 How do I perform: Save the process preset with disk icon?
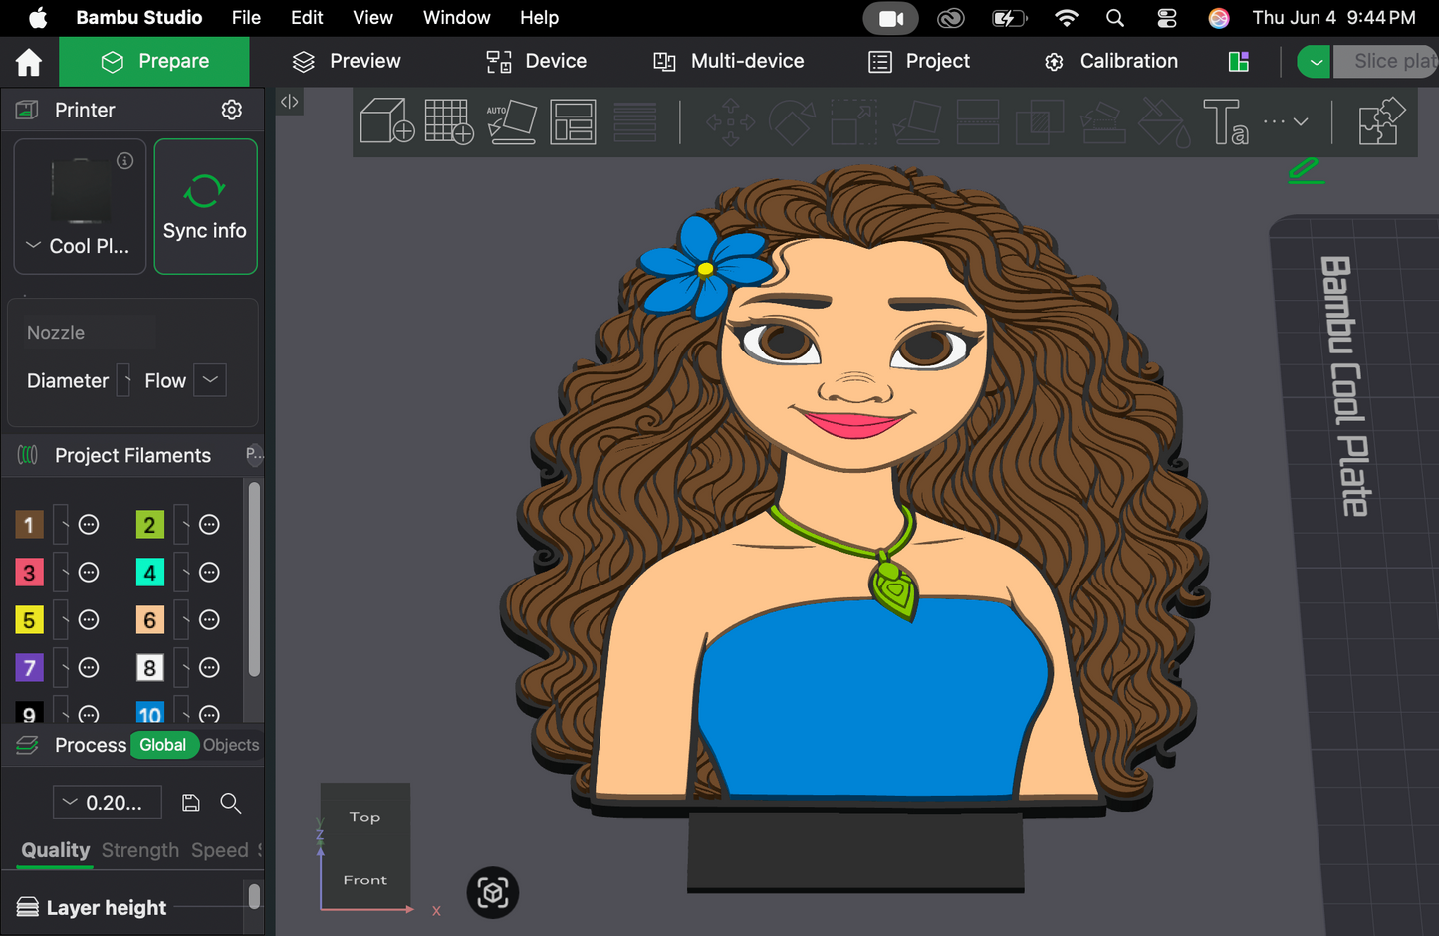(191, 803)
